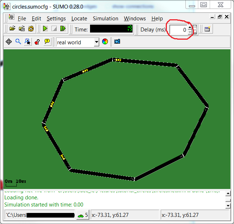Screen dimensions: 234x224
Task: Click the green car vehicle count button
Action: [x=83, y=215]
